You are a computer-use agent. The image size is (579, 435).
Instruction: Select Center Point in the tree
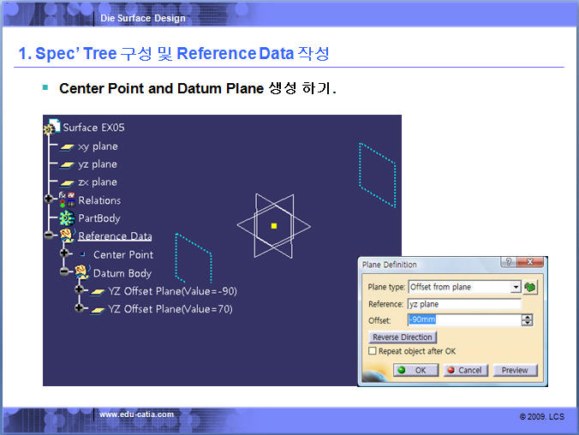point(122,254)
